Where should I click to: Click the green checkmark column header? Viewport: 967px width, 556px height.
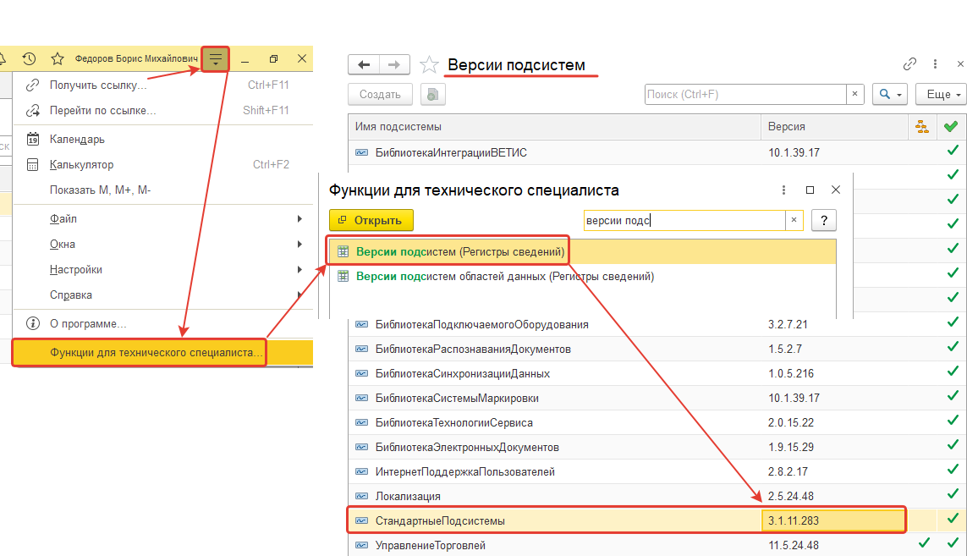click(x=951, y=126)
